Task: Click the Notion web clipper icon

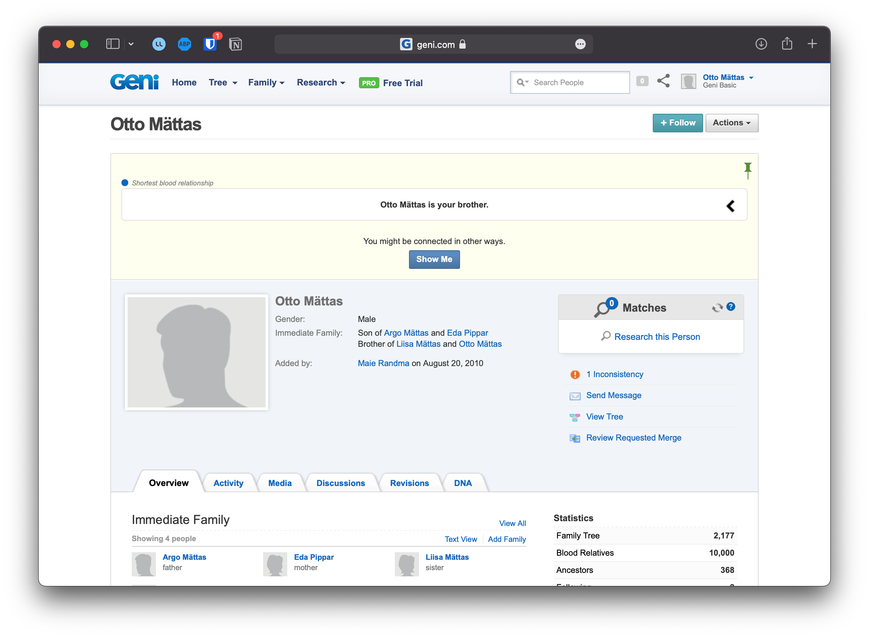Action: click(x=235, y=44)
